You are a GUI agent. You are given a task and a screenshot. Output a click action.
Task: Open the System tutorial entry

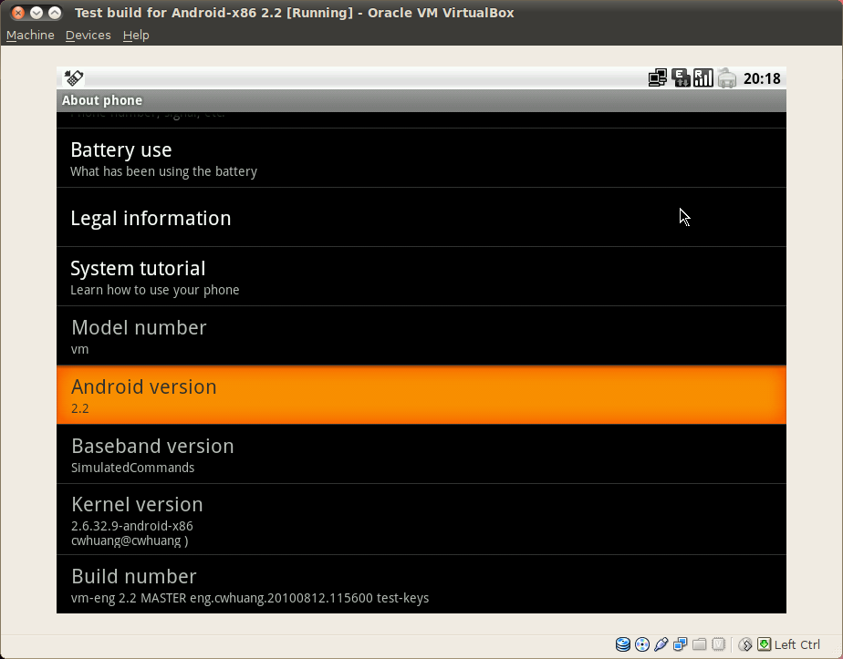(421, 276)
